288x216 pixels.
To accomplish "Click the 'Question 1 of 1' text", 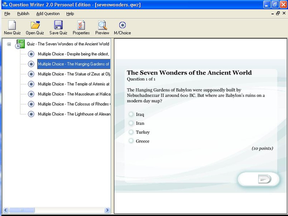I will [x=141, y=79].
